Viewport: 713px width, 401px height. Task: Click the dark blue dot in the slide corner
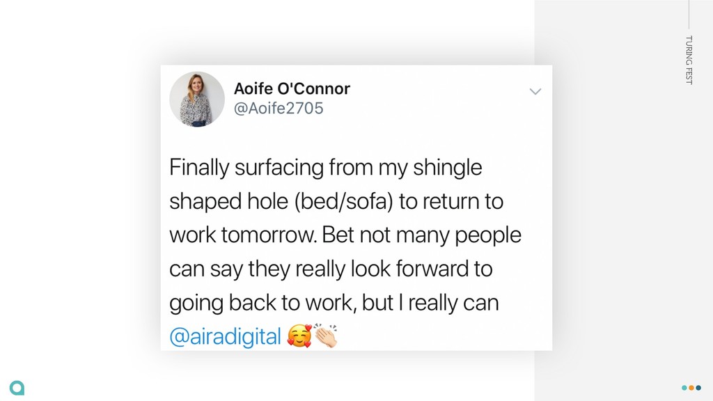coord(698,388)
